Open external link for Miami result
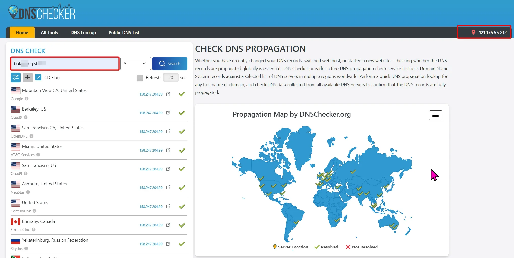514x258 pixels. [168, 150]
